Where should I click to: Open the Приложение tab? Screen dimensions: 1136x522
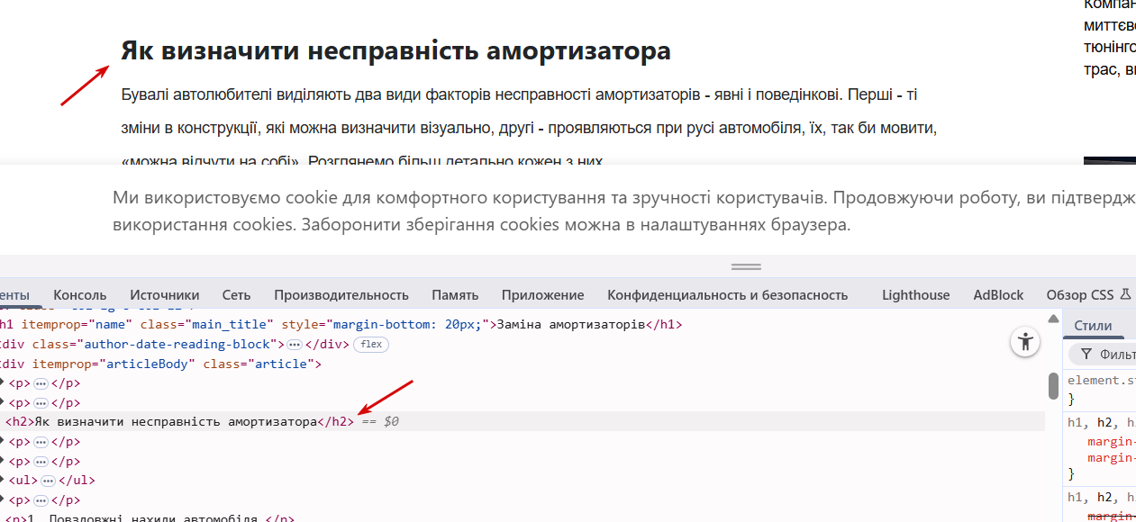tap(542, 294)
